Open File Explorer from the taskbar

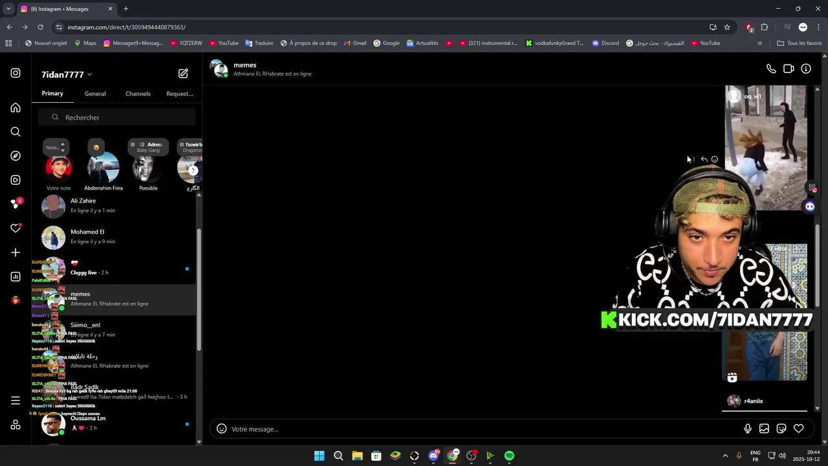(x=357, y=456)
